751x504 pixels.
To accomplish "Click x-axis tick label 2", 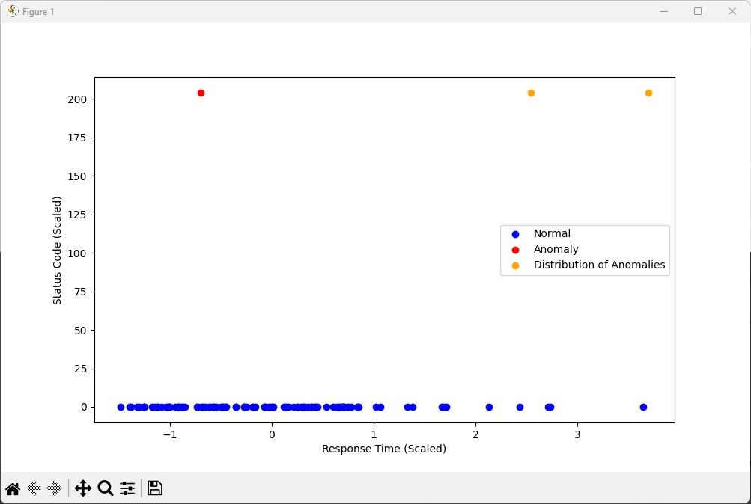I will pyautogui.click(x=475, y=434).
